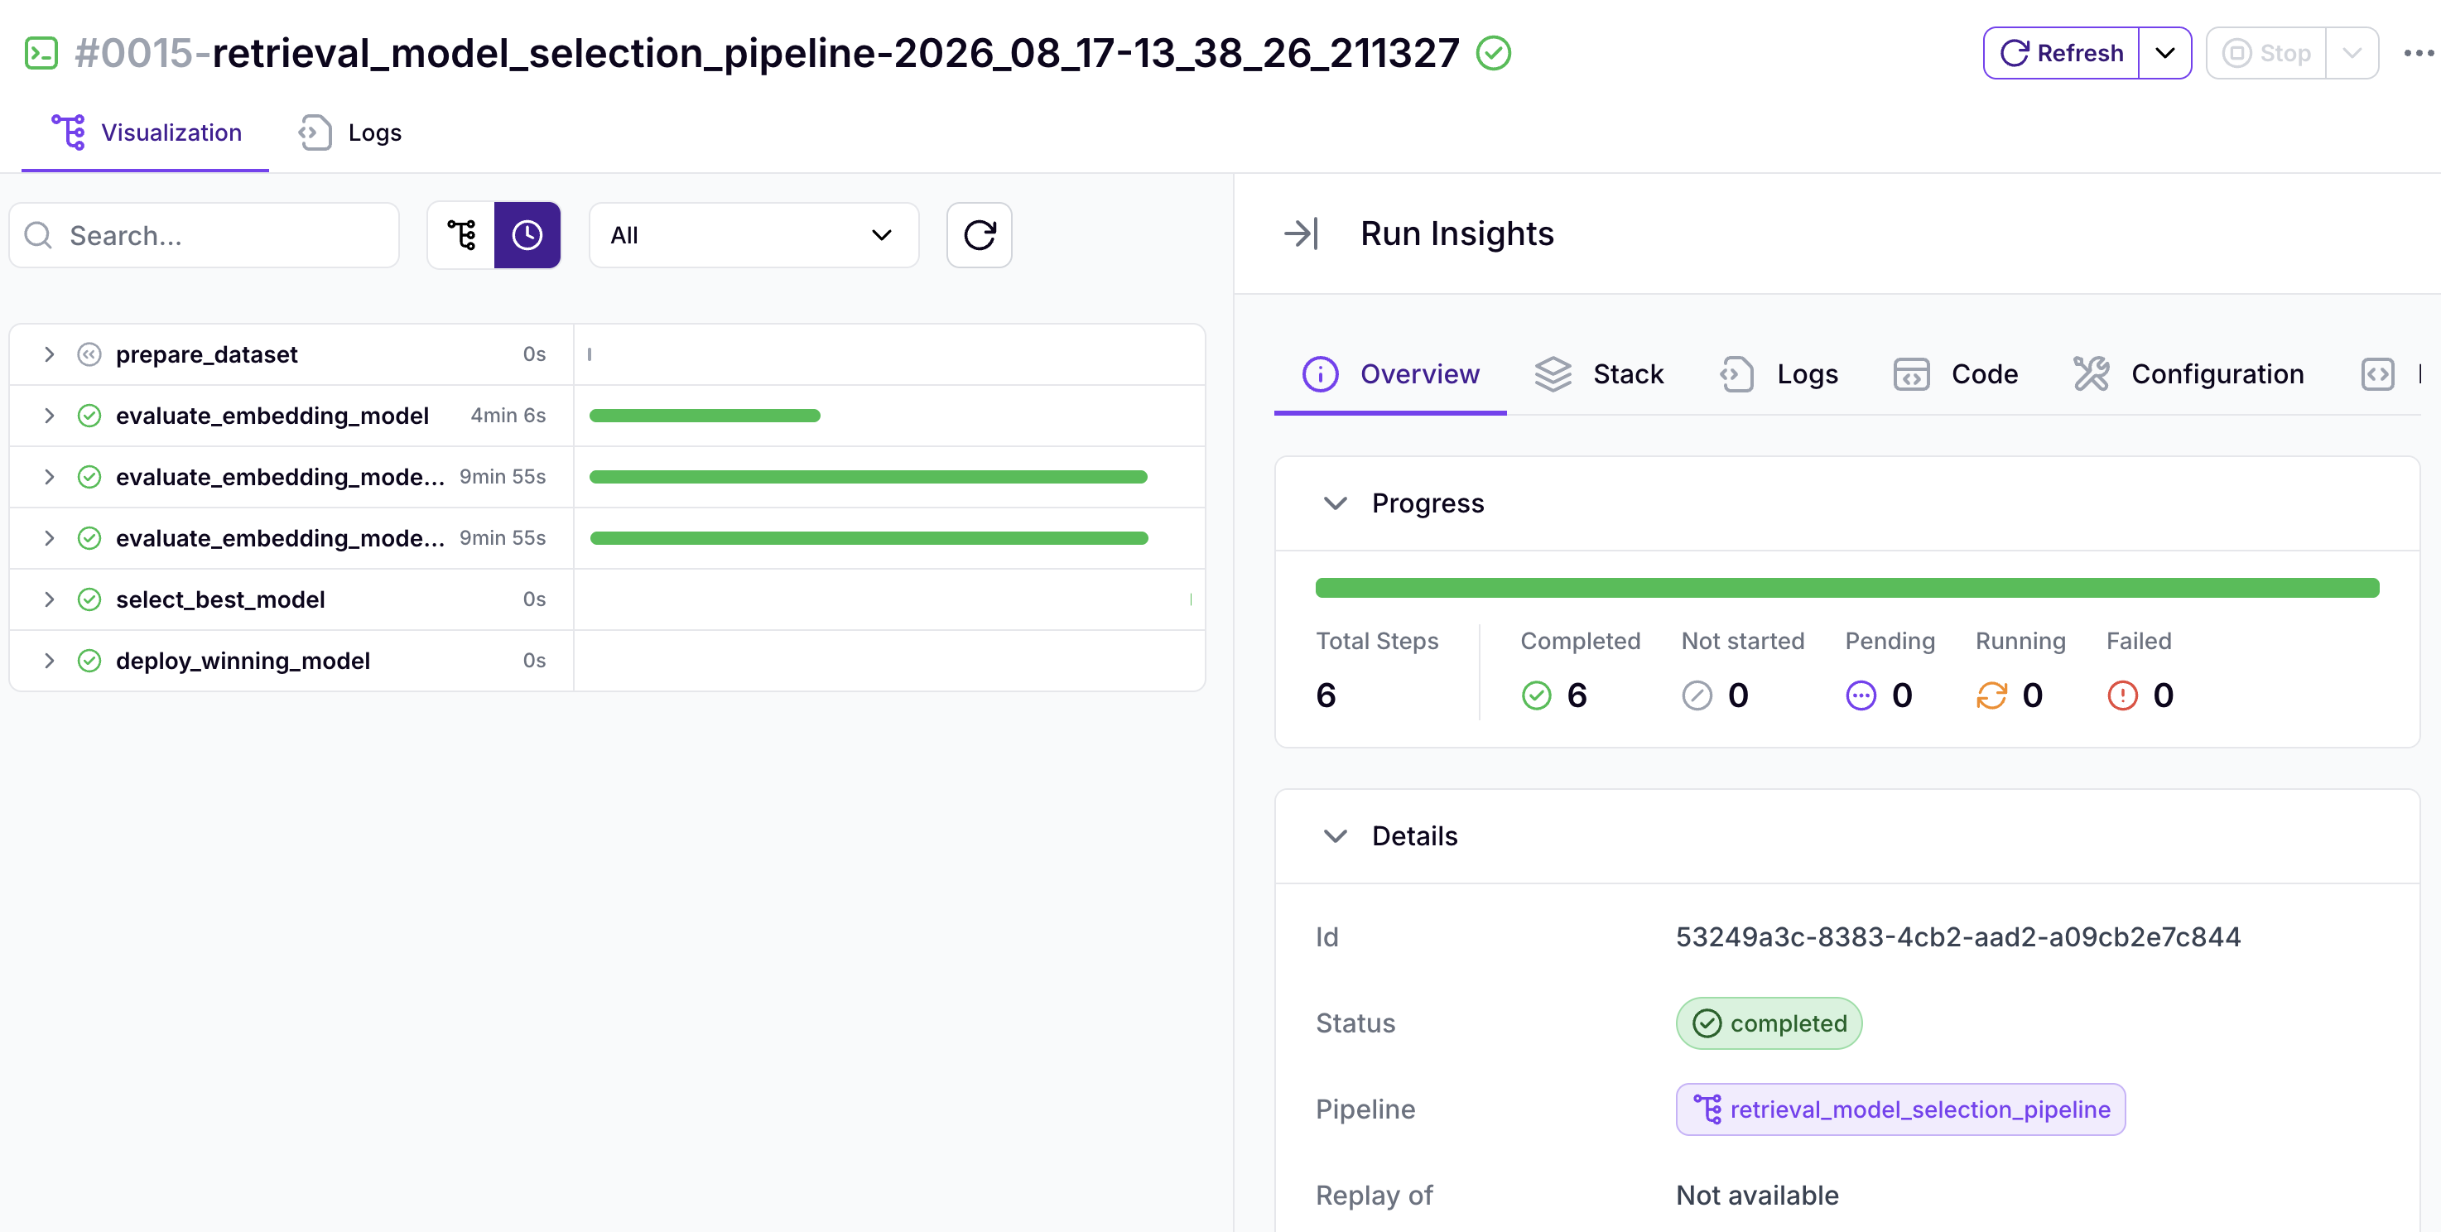Click the completed icon of evaluate_embedding_model 4min 6s

[89, 415]
